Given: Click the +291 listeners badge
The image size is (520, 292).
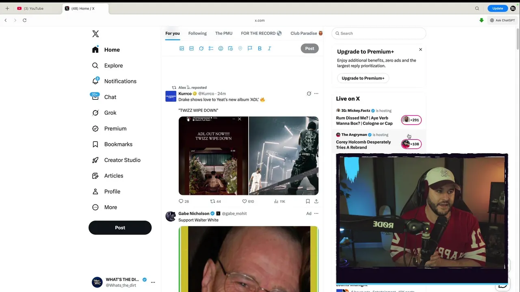Looking at the screenshot, I should tap(411, 120).
